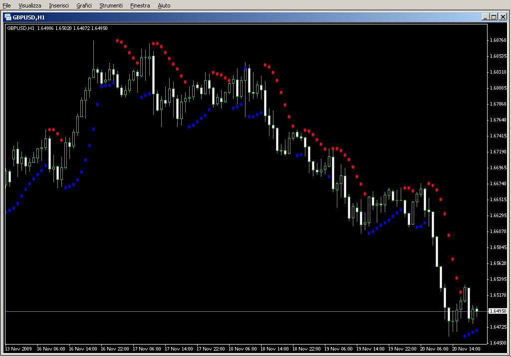Image resolution: width=511 pixels, height=357 pixels.
Task: Minimize the GBPUSD,H1 chart window
Action: pyautogui.click(x=485, y=17)
